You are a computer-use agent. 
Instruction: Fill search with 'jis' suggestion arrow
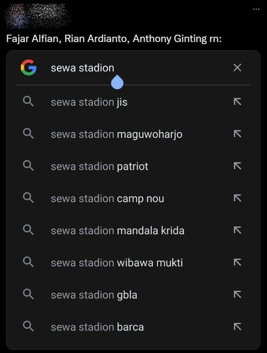click(237, 102)
